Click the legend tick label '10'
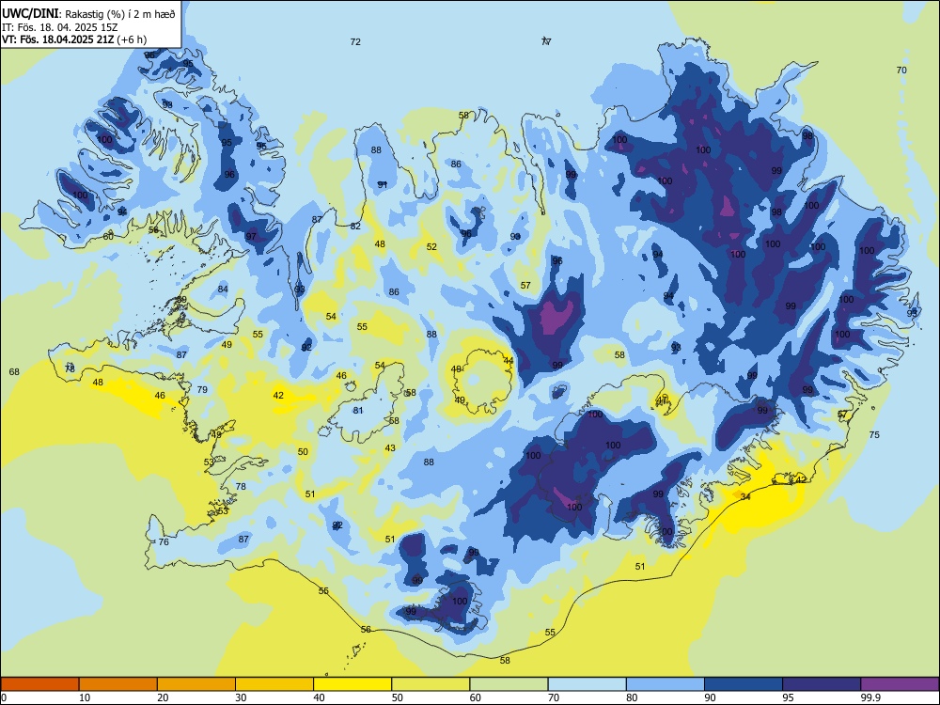Viewport: 940px width, 705px height. 85,697
